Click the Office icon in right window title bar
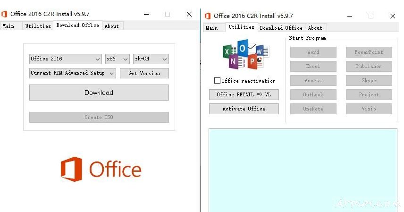Image resolution: width=404 pixels, height=212 pixels. [208, 16]
